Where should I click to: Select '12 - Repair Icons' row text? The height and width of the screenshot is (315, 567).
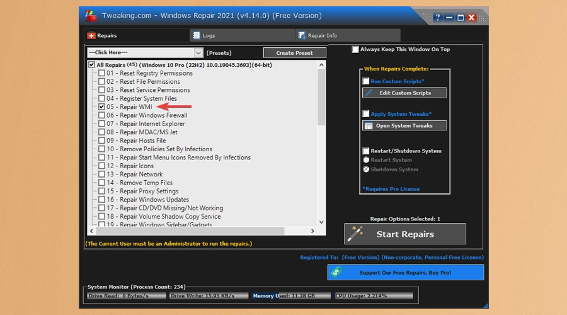(x=130, y=166)
